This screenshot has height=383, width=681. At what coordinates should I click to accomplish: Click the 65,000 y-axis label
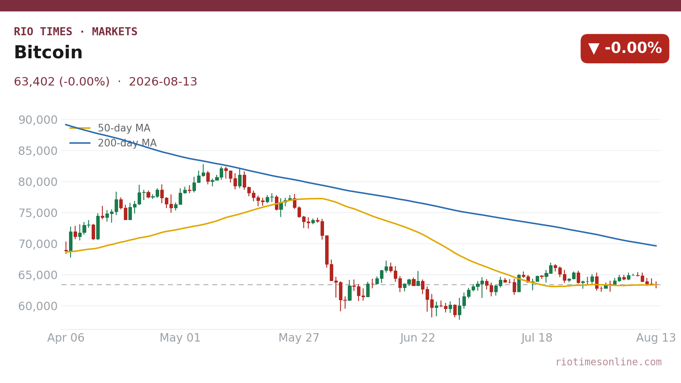[x=38, y=275]
